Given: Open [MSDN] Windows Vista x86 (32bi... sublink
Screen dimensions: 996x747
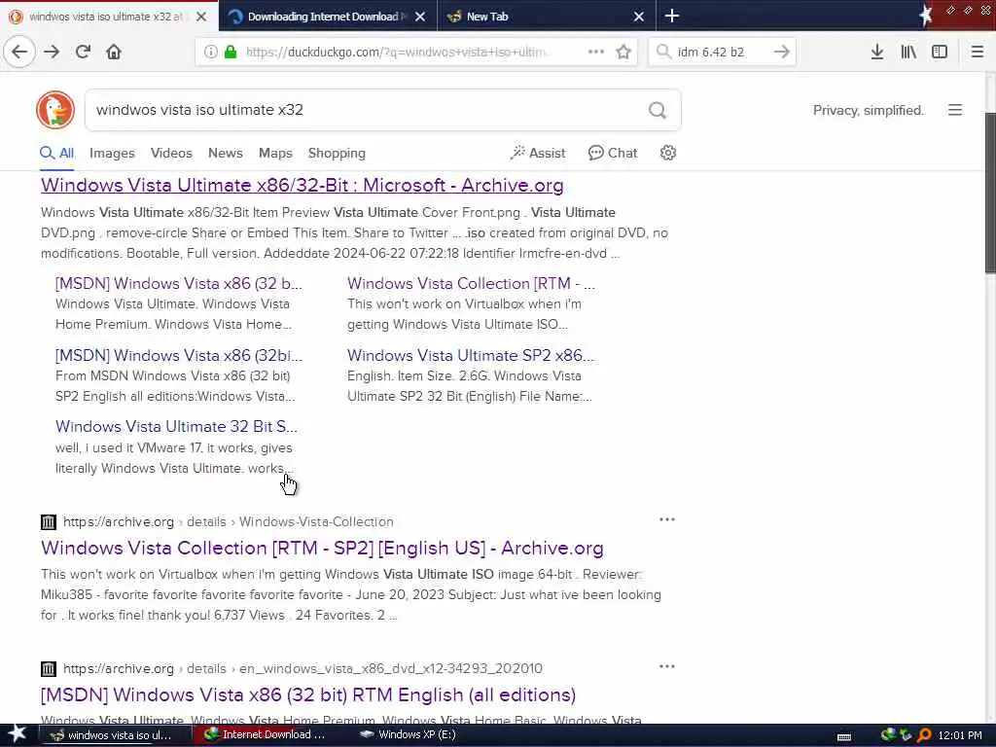Looking at the screenshot, I should point(179,355).
